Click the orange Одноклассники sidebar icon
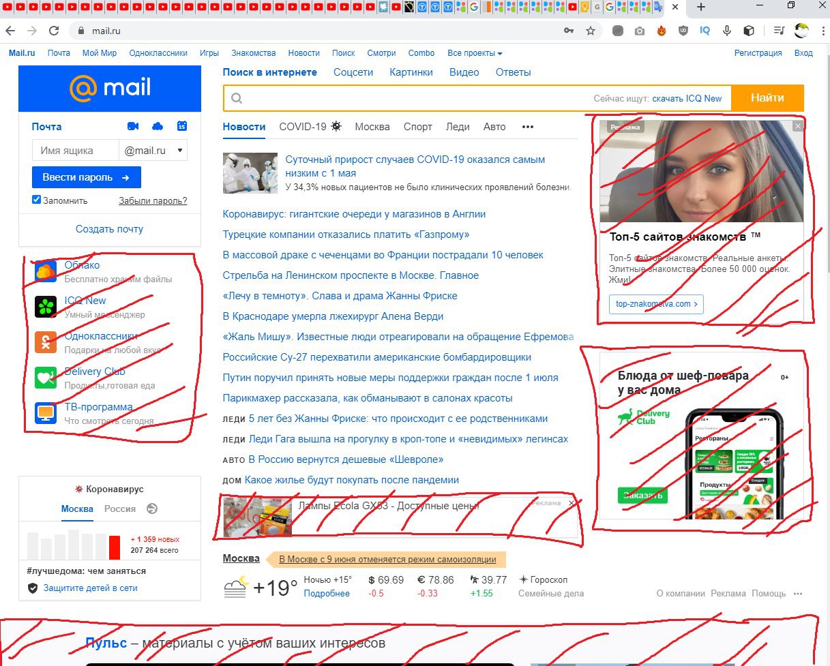The width and height of the screenshot is (830, 666). point(46,342)
